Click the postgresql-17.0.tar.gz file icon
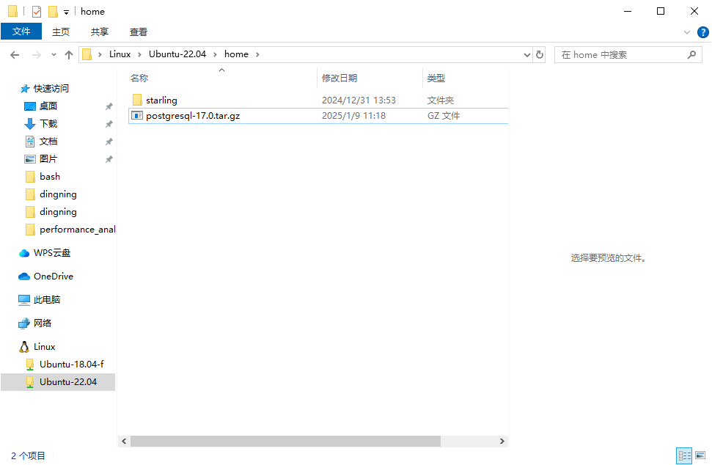 (x=137, y=115)
